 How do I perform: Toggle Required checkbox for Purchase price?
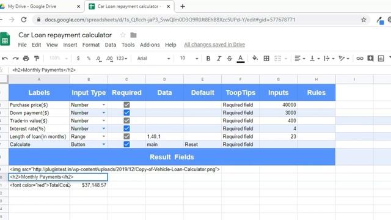point(126,105)
